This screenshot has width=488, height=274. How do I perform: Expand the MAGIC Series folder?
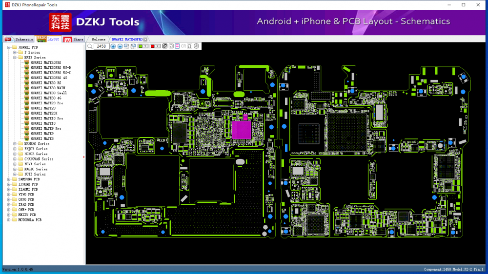(15, 169)
